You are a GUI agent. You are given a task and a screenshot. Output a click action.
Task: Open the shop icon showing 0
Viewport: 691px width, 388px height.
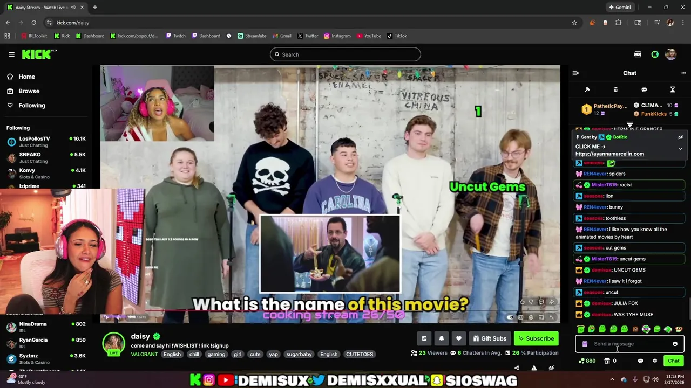tap(610, 361)
